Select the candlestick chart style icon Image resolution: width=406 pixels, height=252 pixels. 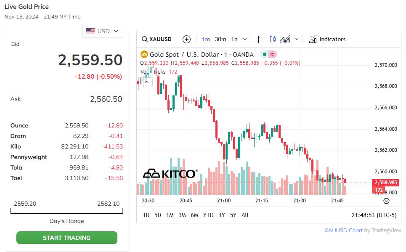tap(273, 39)
